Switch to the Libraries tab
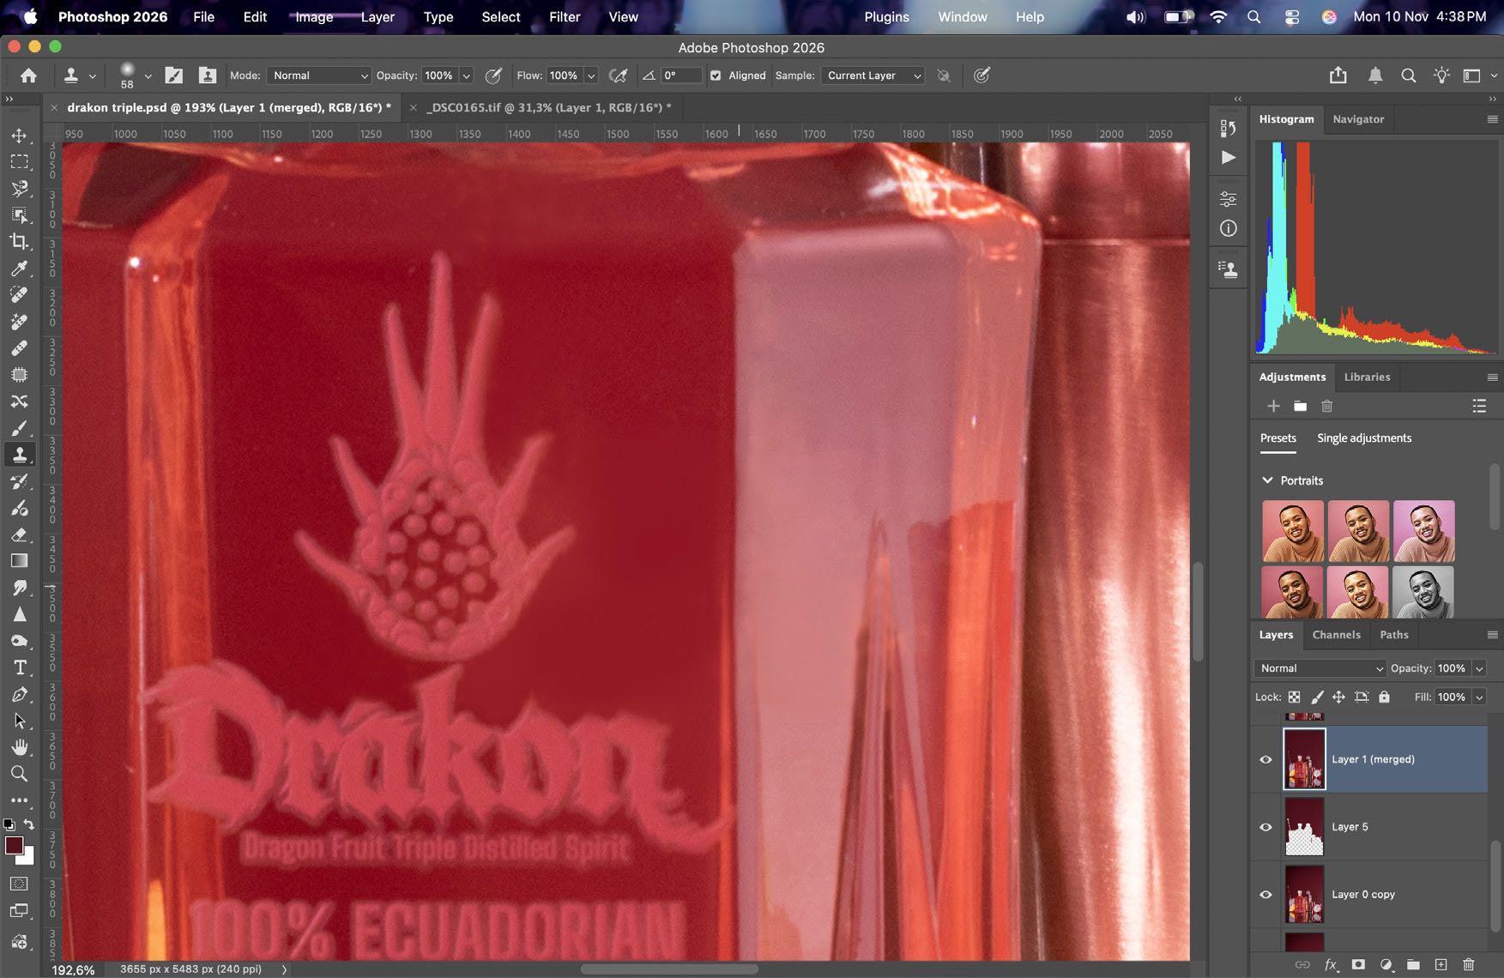This screenshot has width=1504, height=978. tap(1367, 377)
